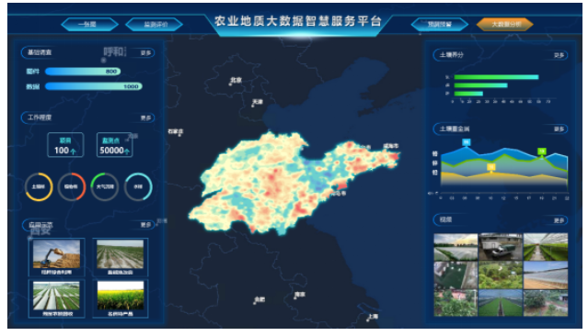Click the 威海市 label on map
The height and width of the screenshot is (336, 588).
[391, 146]
